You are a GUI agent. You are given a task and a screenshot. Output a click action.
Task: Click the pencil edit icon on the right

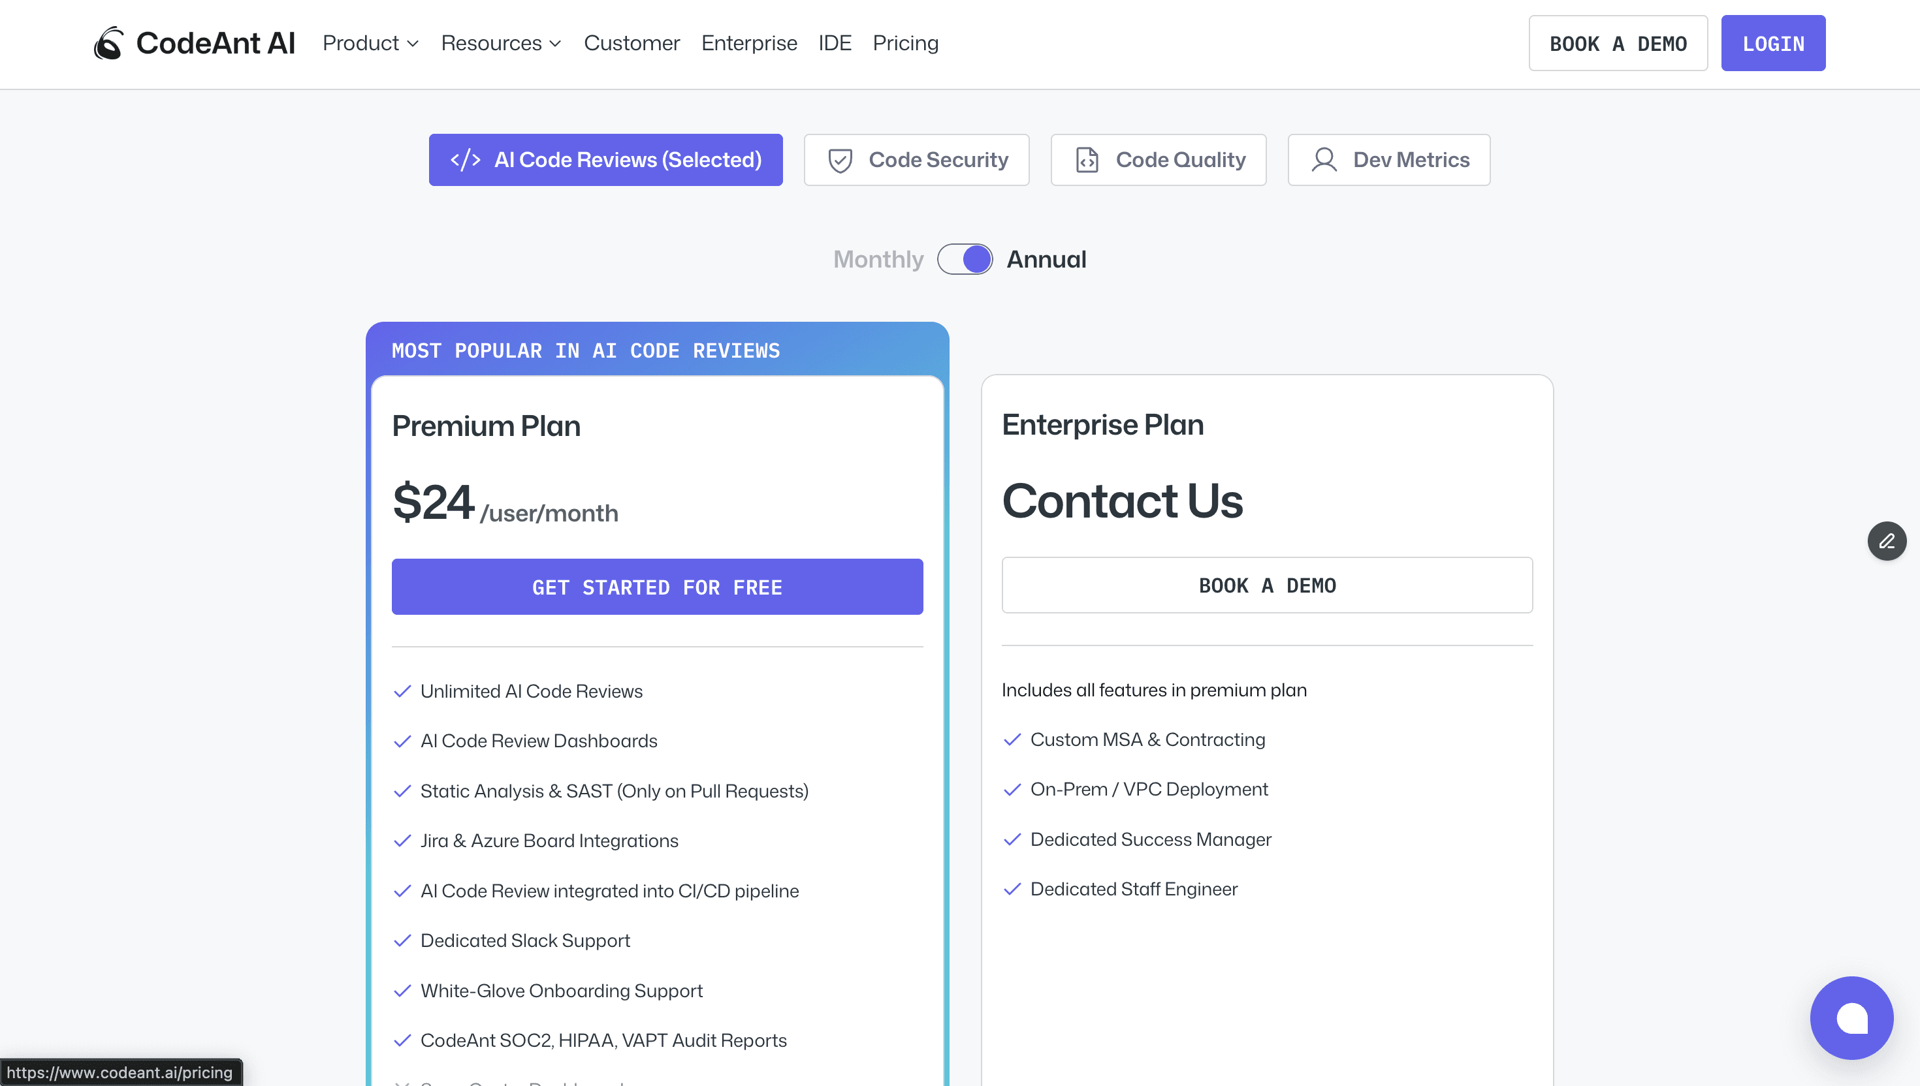coord(1887,541)
